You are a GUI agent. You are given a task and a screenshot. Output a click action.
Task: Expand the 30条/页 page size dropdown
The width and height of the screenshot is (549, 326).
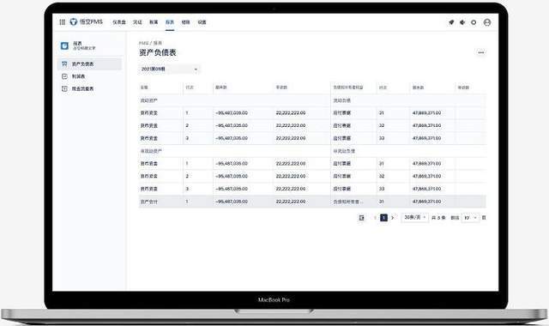415,217
